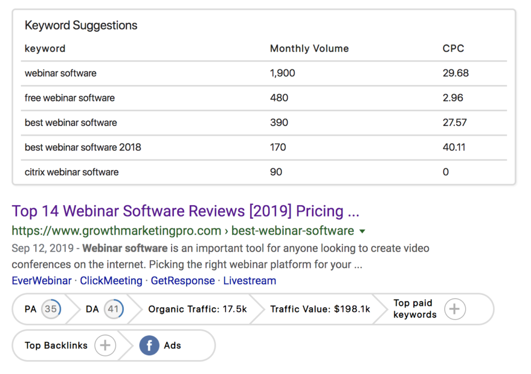Click the 170 monthly volume value

(x=278, y=148)
